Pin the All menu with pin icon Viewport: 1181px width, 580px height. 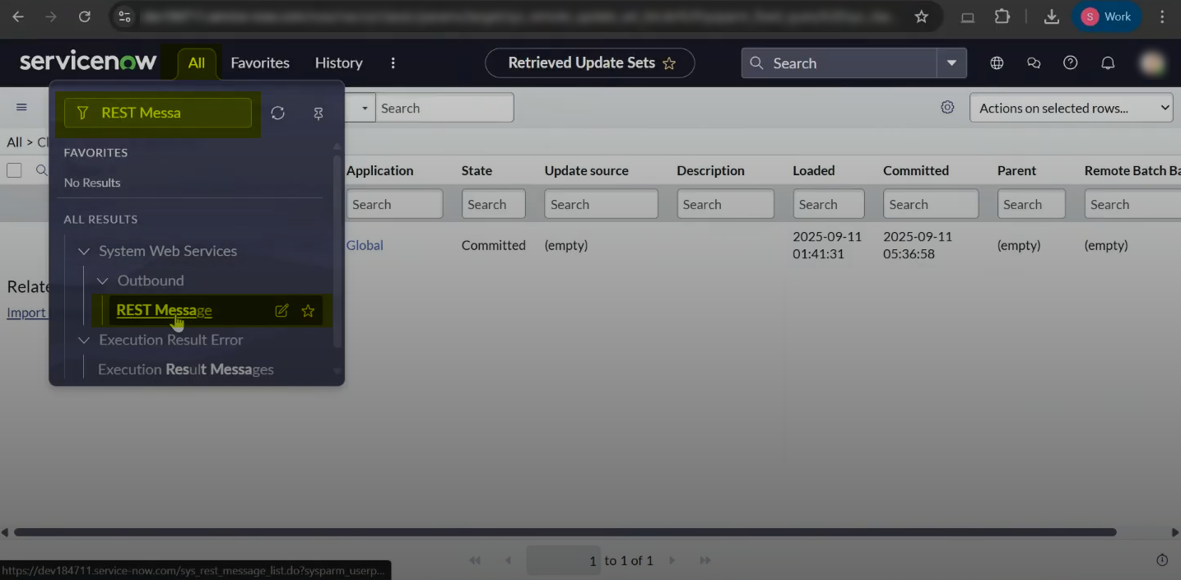coord(318,114)
